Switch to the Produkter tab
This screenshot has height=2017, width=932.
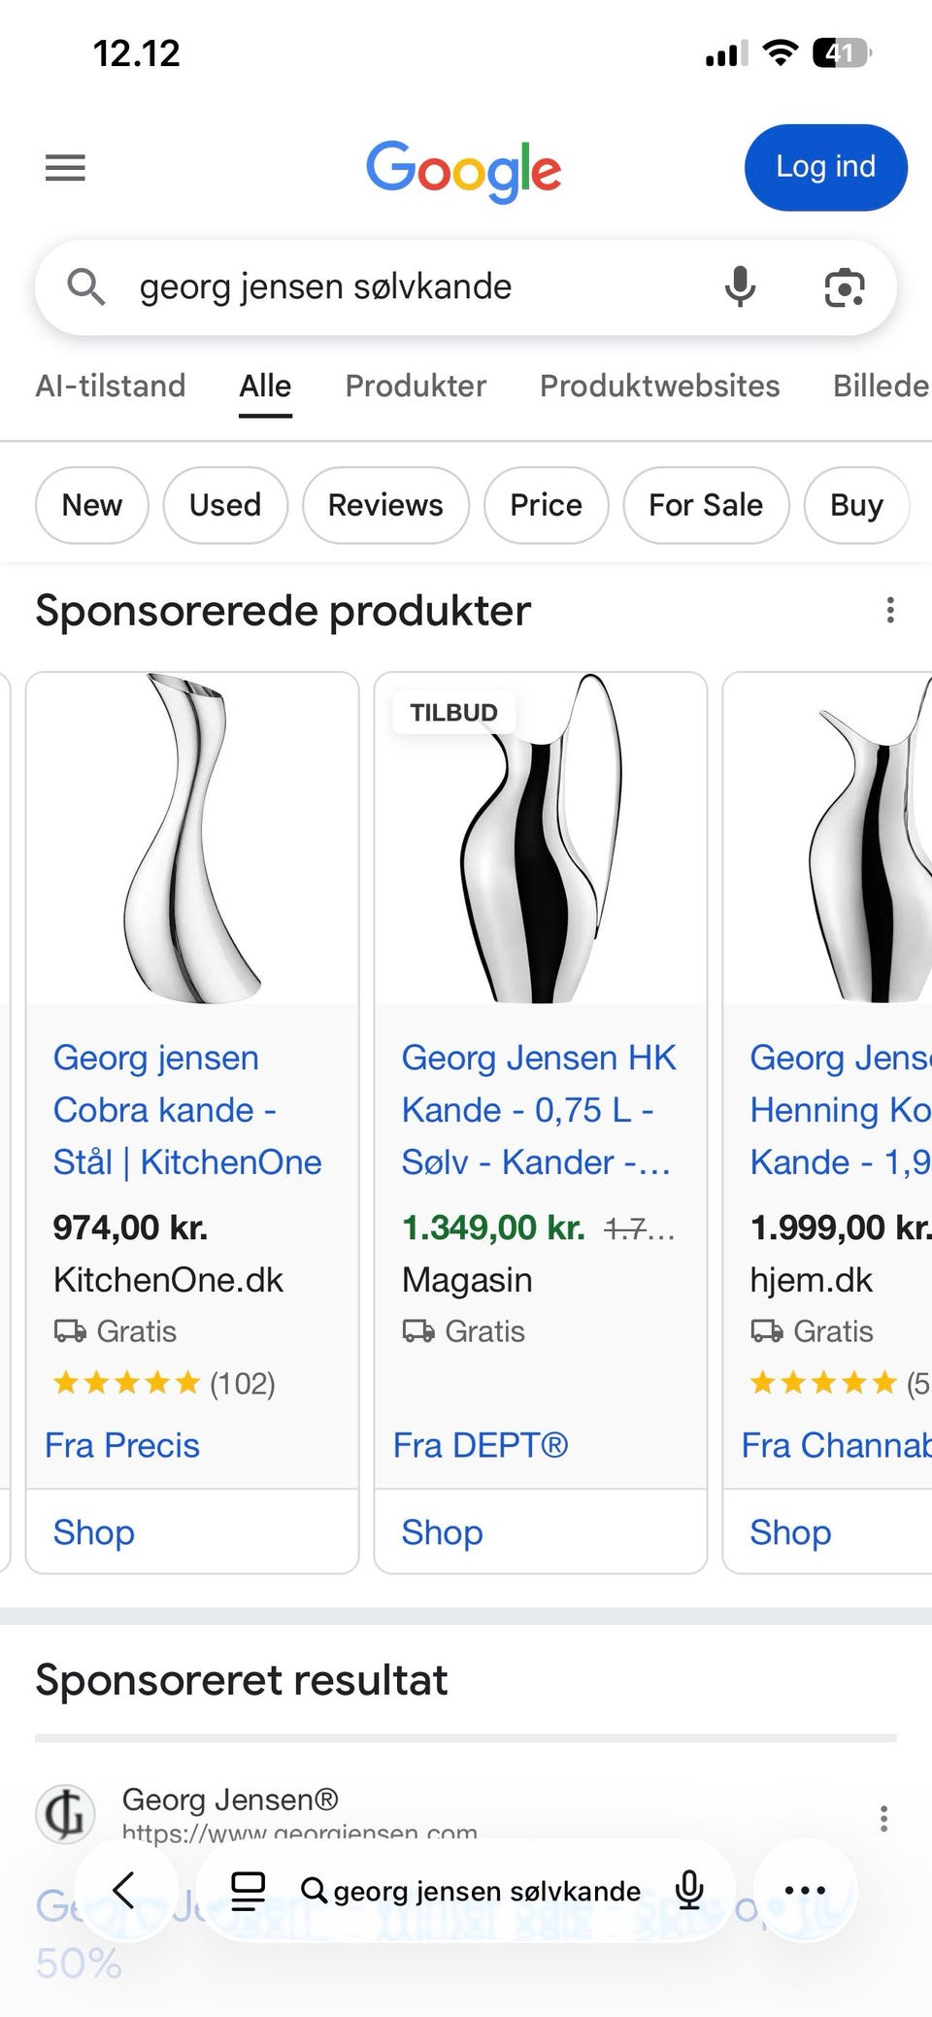click(x=416, y=386)
